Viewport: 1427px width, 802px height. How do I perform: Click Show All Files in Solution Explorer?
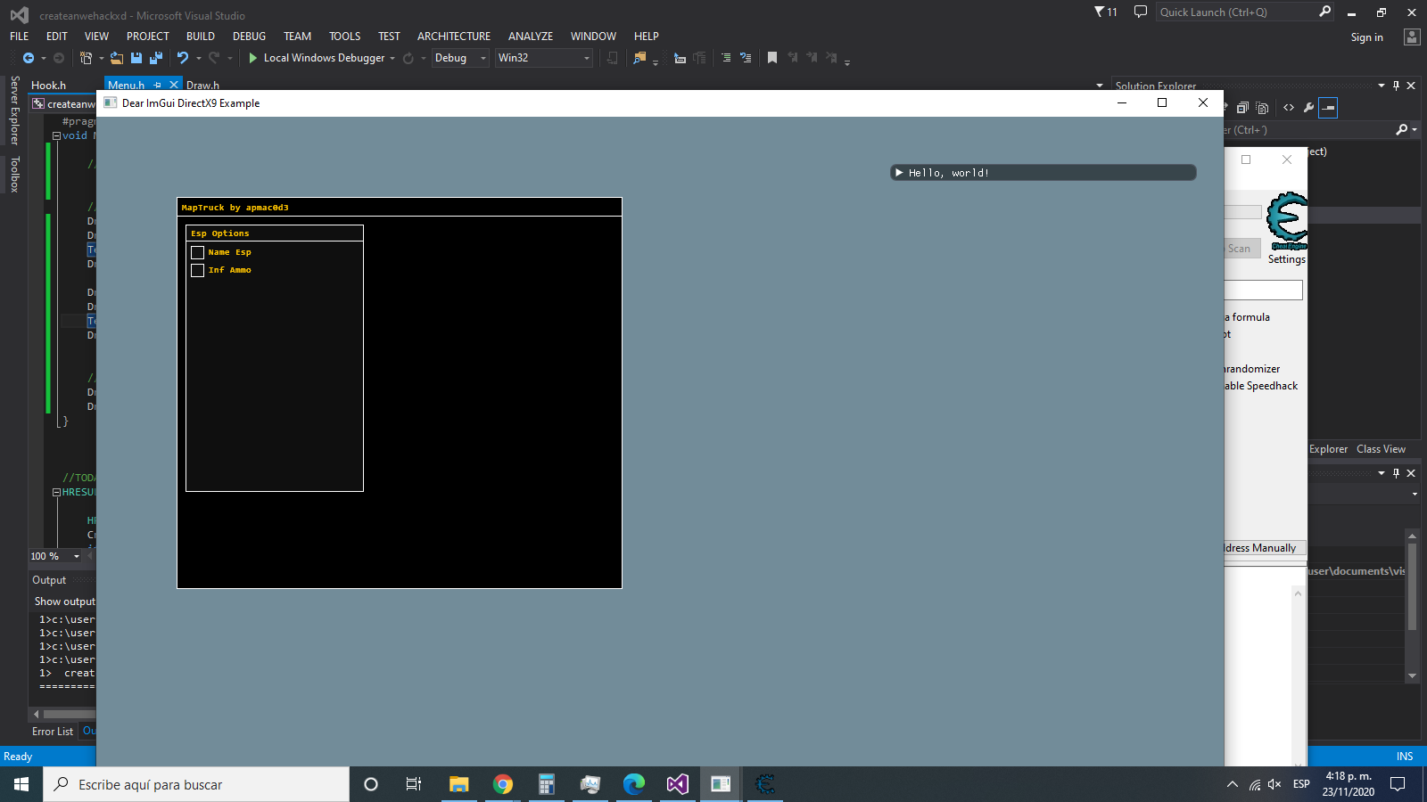[x=1262, y=108]
